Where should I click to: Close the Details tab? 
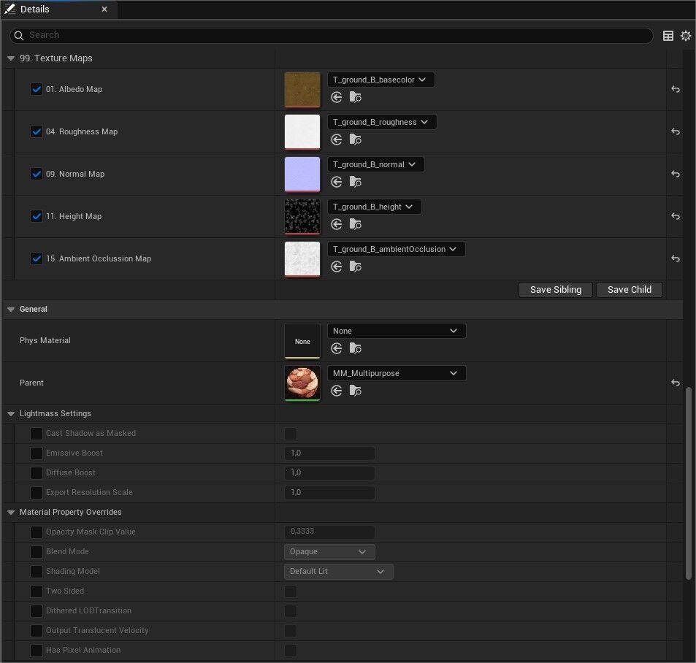104,9
